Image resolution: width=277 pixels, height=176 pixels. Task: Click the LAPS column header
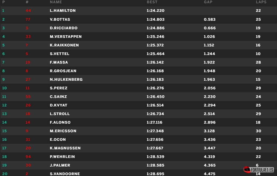pos(261,2)
